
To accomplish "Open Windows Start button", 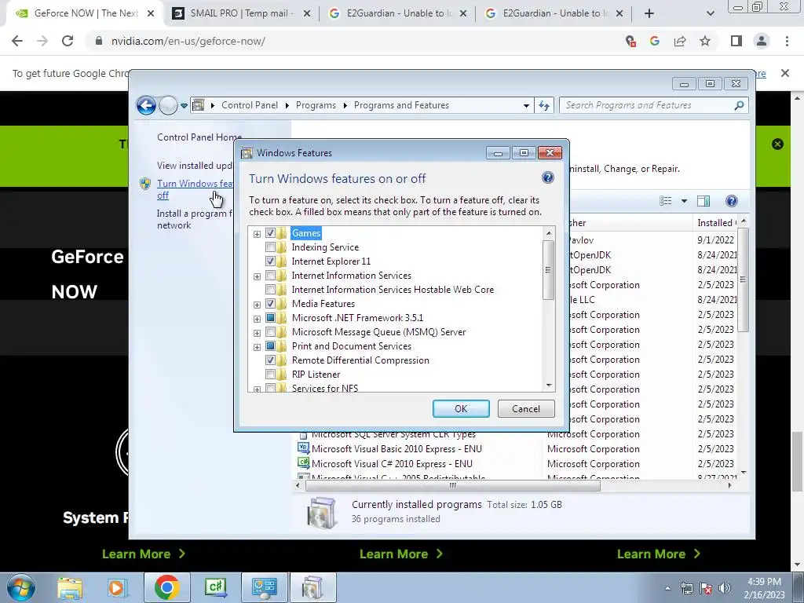I will click(x=20, y=587).
